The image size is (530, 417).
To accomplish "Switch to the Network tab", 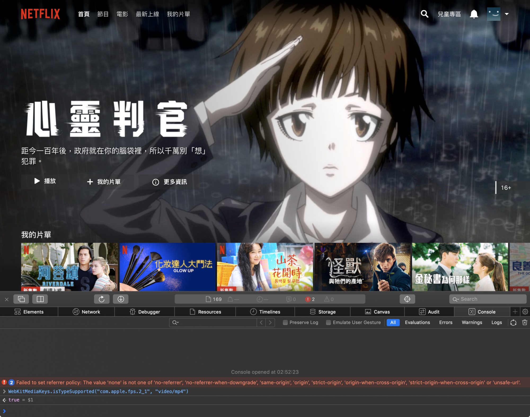I will point(86,312).
